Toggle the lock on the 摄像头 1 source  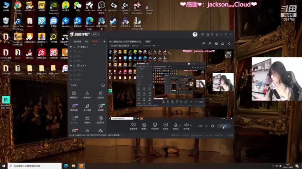[74, 47]
